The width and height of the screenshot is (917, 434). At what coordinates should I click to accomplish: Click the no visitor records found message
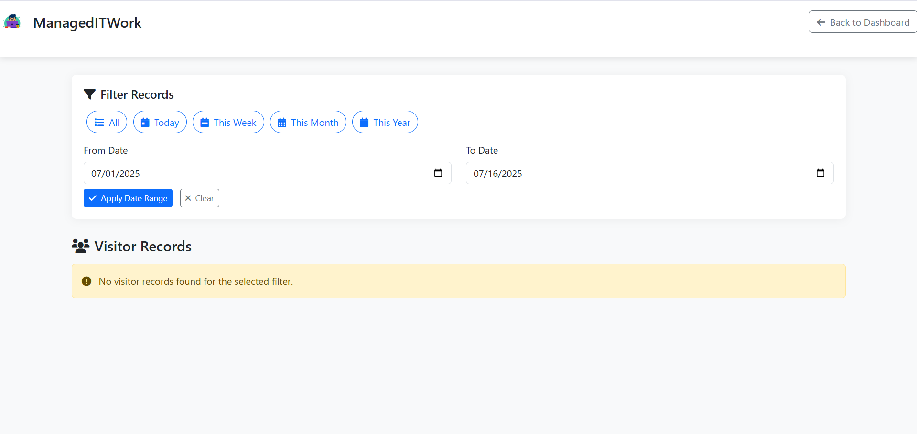tap(196, 281)
